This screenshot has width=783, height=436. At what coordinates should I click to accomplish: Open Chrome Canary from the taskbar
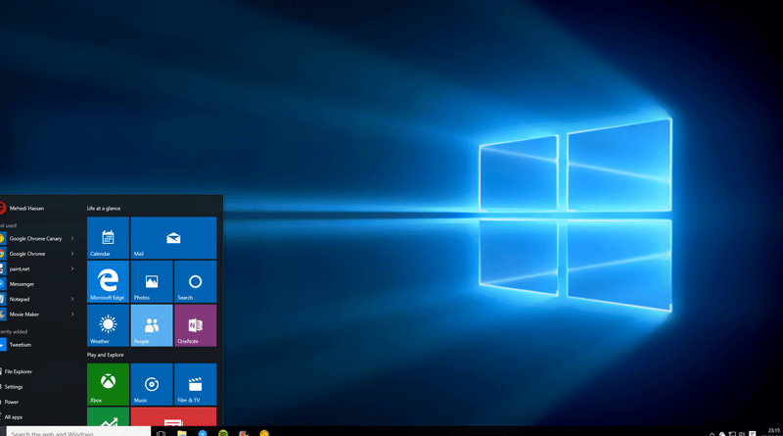[x=264, y=433]
